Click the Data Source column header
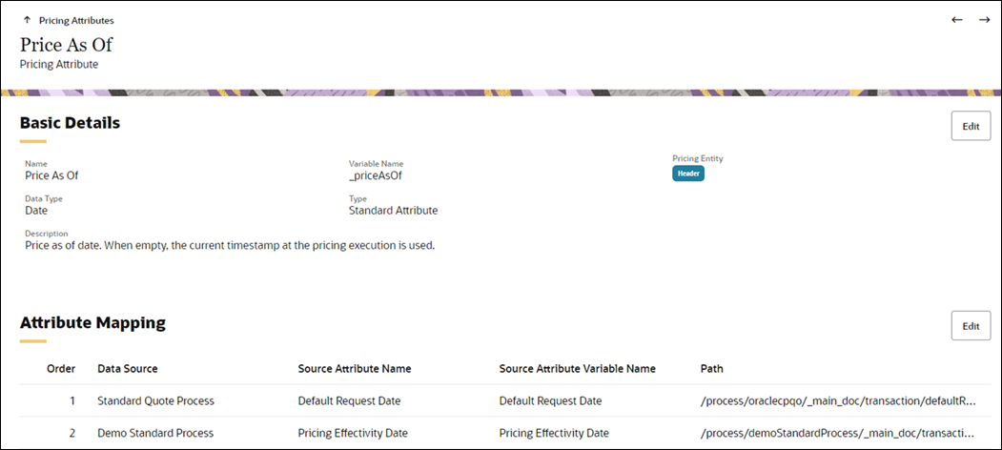 (128, 368)
